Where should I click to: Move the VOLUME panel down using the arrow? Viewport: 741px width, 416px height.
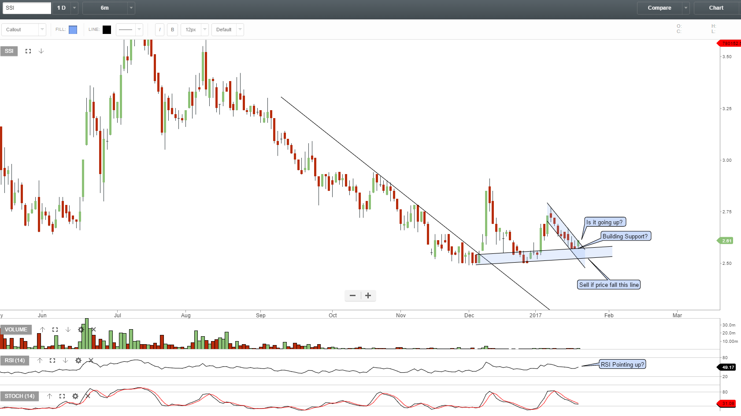coord(68,329)
